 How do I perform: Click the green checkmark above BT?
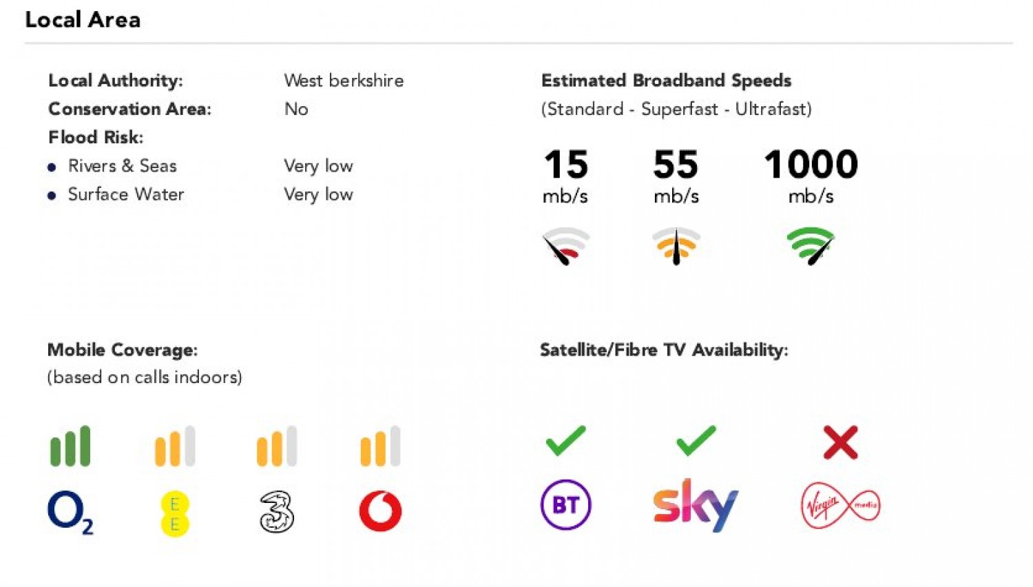565,441
